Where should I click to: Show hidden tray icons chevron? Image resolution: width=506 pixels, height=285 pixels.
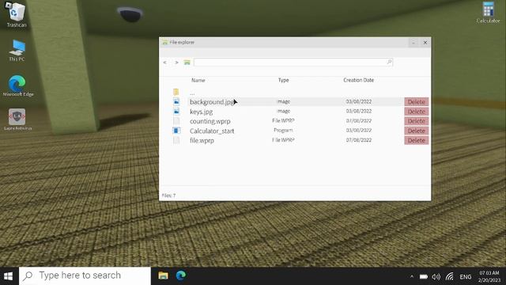[412, 276]
